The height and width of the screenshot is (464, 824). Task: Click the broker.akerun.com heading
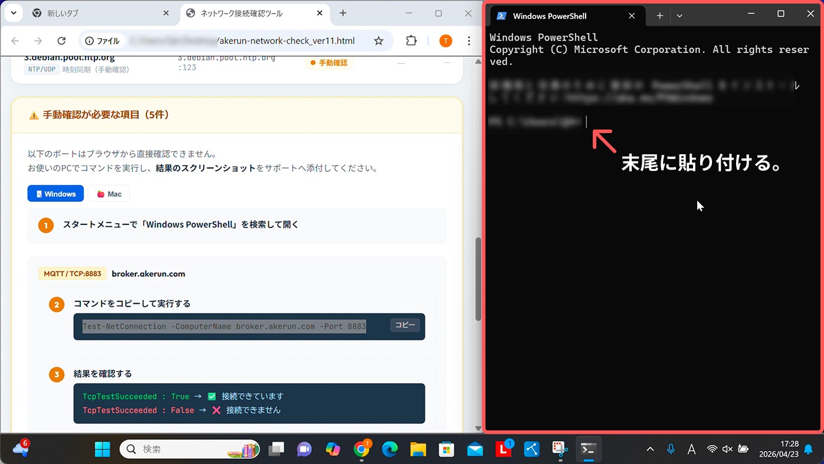click(149, 274)
